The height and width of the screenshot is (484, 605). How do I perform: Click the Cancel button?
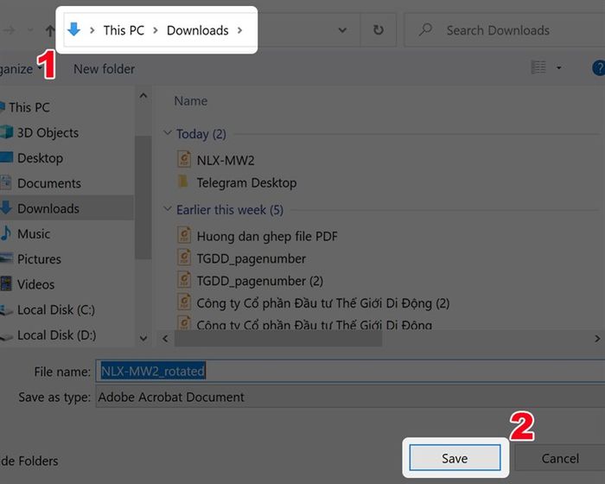click(559, 458)
